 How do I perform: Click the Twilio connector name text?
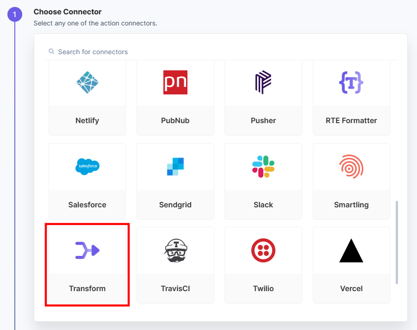[263, 288]
